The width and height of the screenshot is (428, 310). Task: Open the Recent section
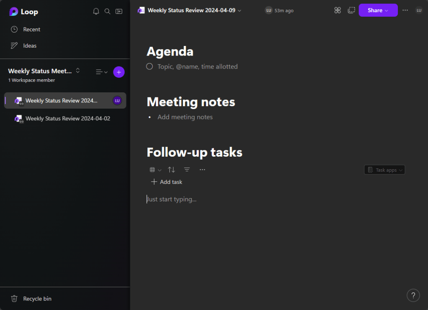(31, 29)
